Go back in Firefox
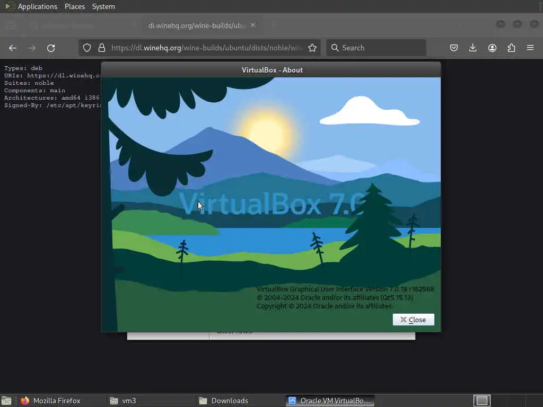This screenshot has height=407, width=543. click(13, 48)
